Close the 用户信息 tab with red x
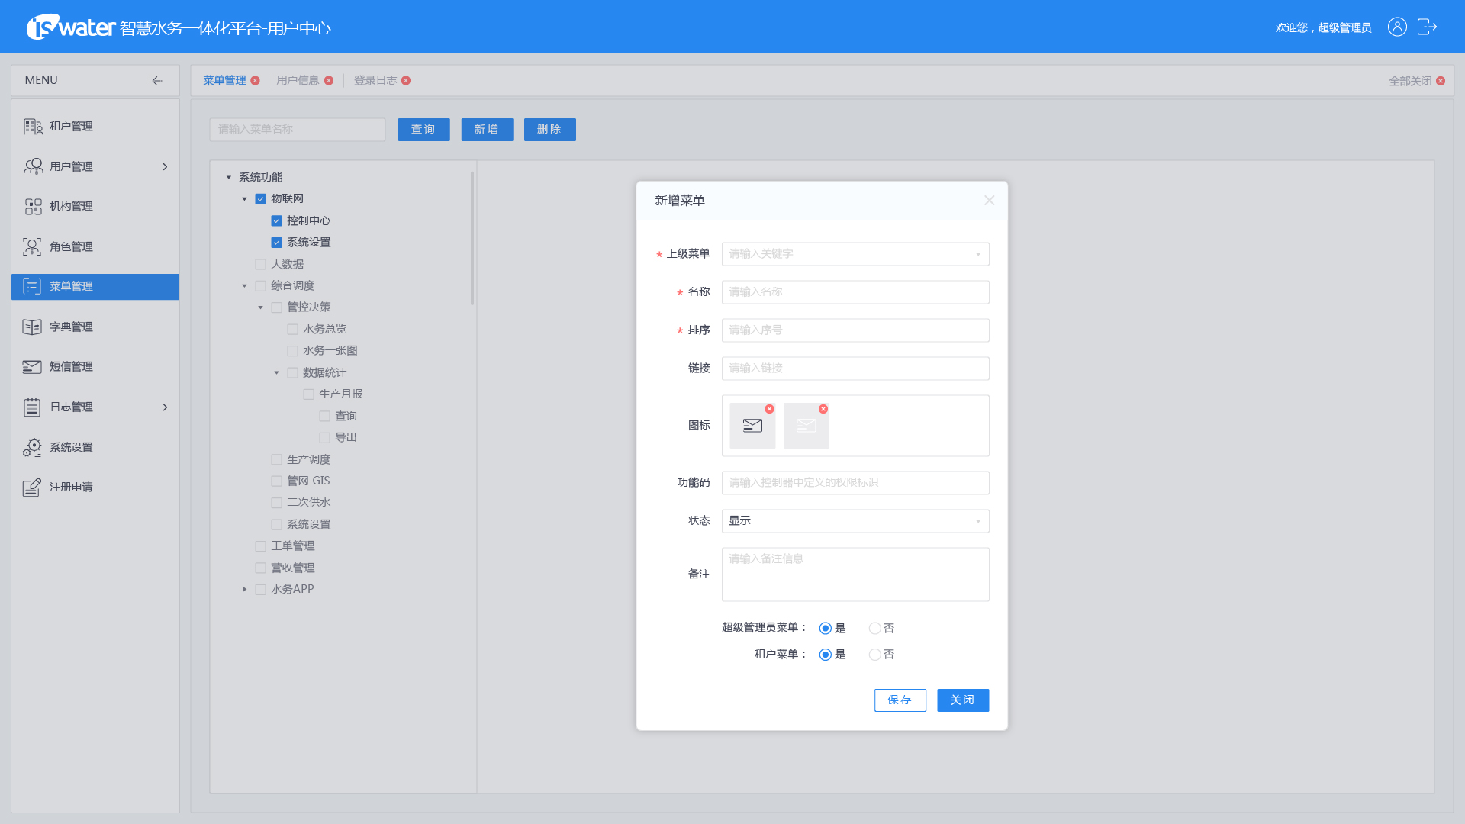Viewport: 1465px width, 824px height. pos(329,81)
